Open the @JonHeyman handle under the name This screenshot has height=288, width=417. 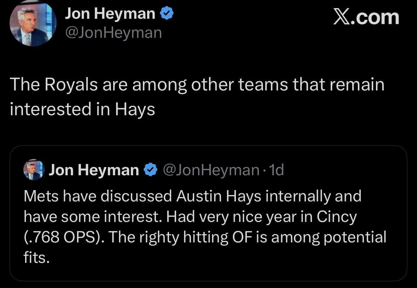click(x=113, y=32)
